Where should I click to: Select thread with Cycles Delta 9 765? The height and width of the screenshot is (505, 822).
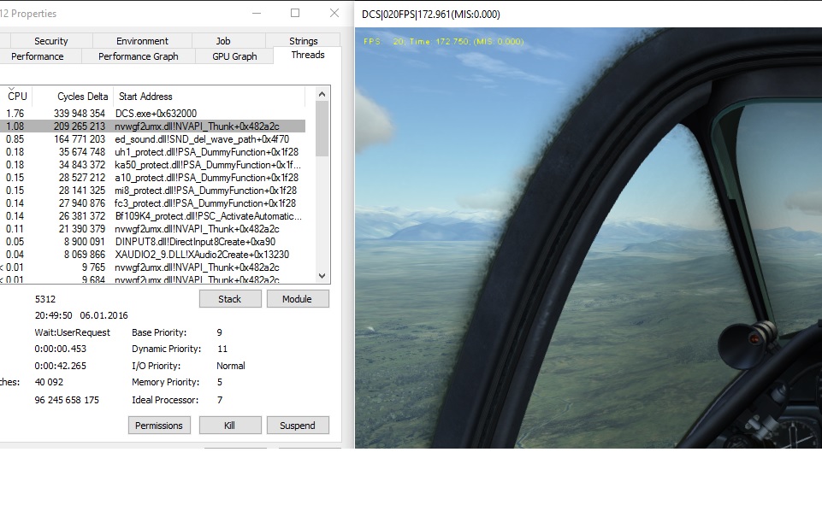pos(152,267)
